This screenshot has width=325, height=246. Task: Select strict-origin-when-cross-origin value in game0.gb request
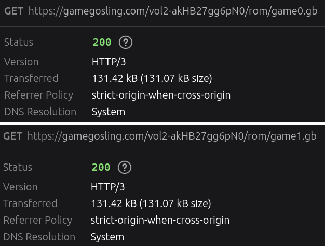pyautogui.click(x=161, y=95)
